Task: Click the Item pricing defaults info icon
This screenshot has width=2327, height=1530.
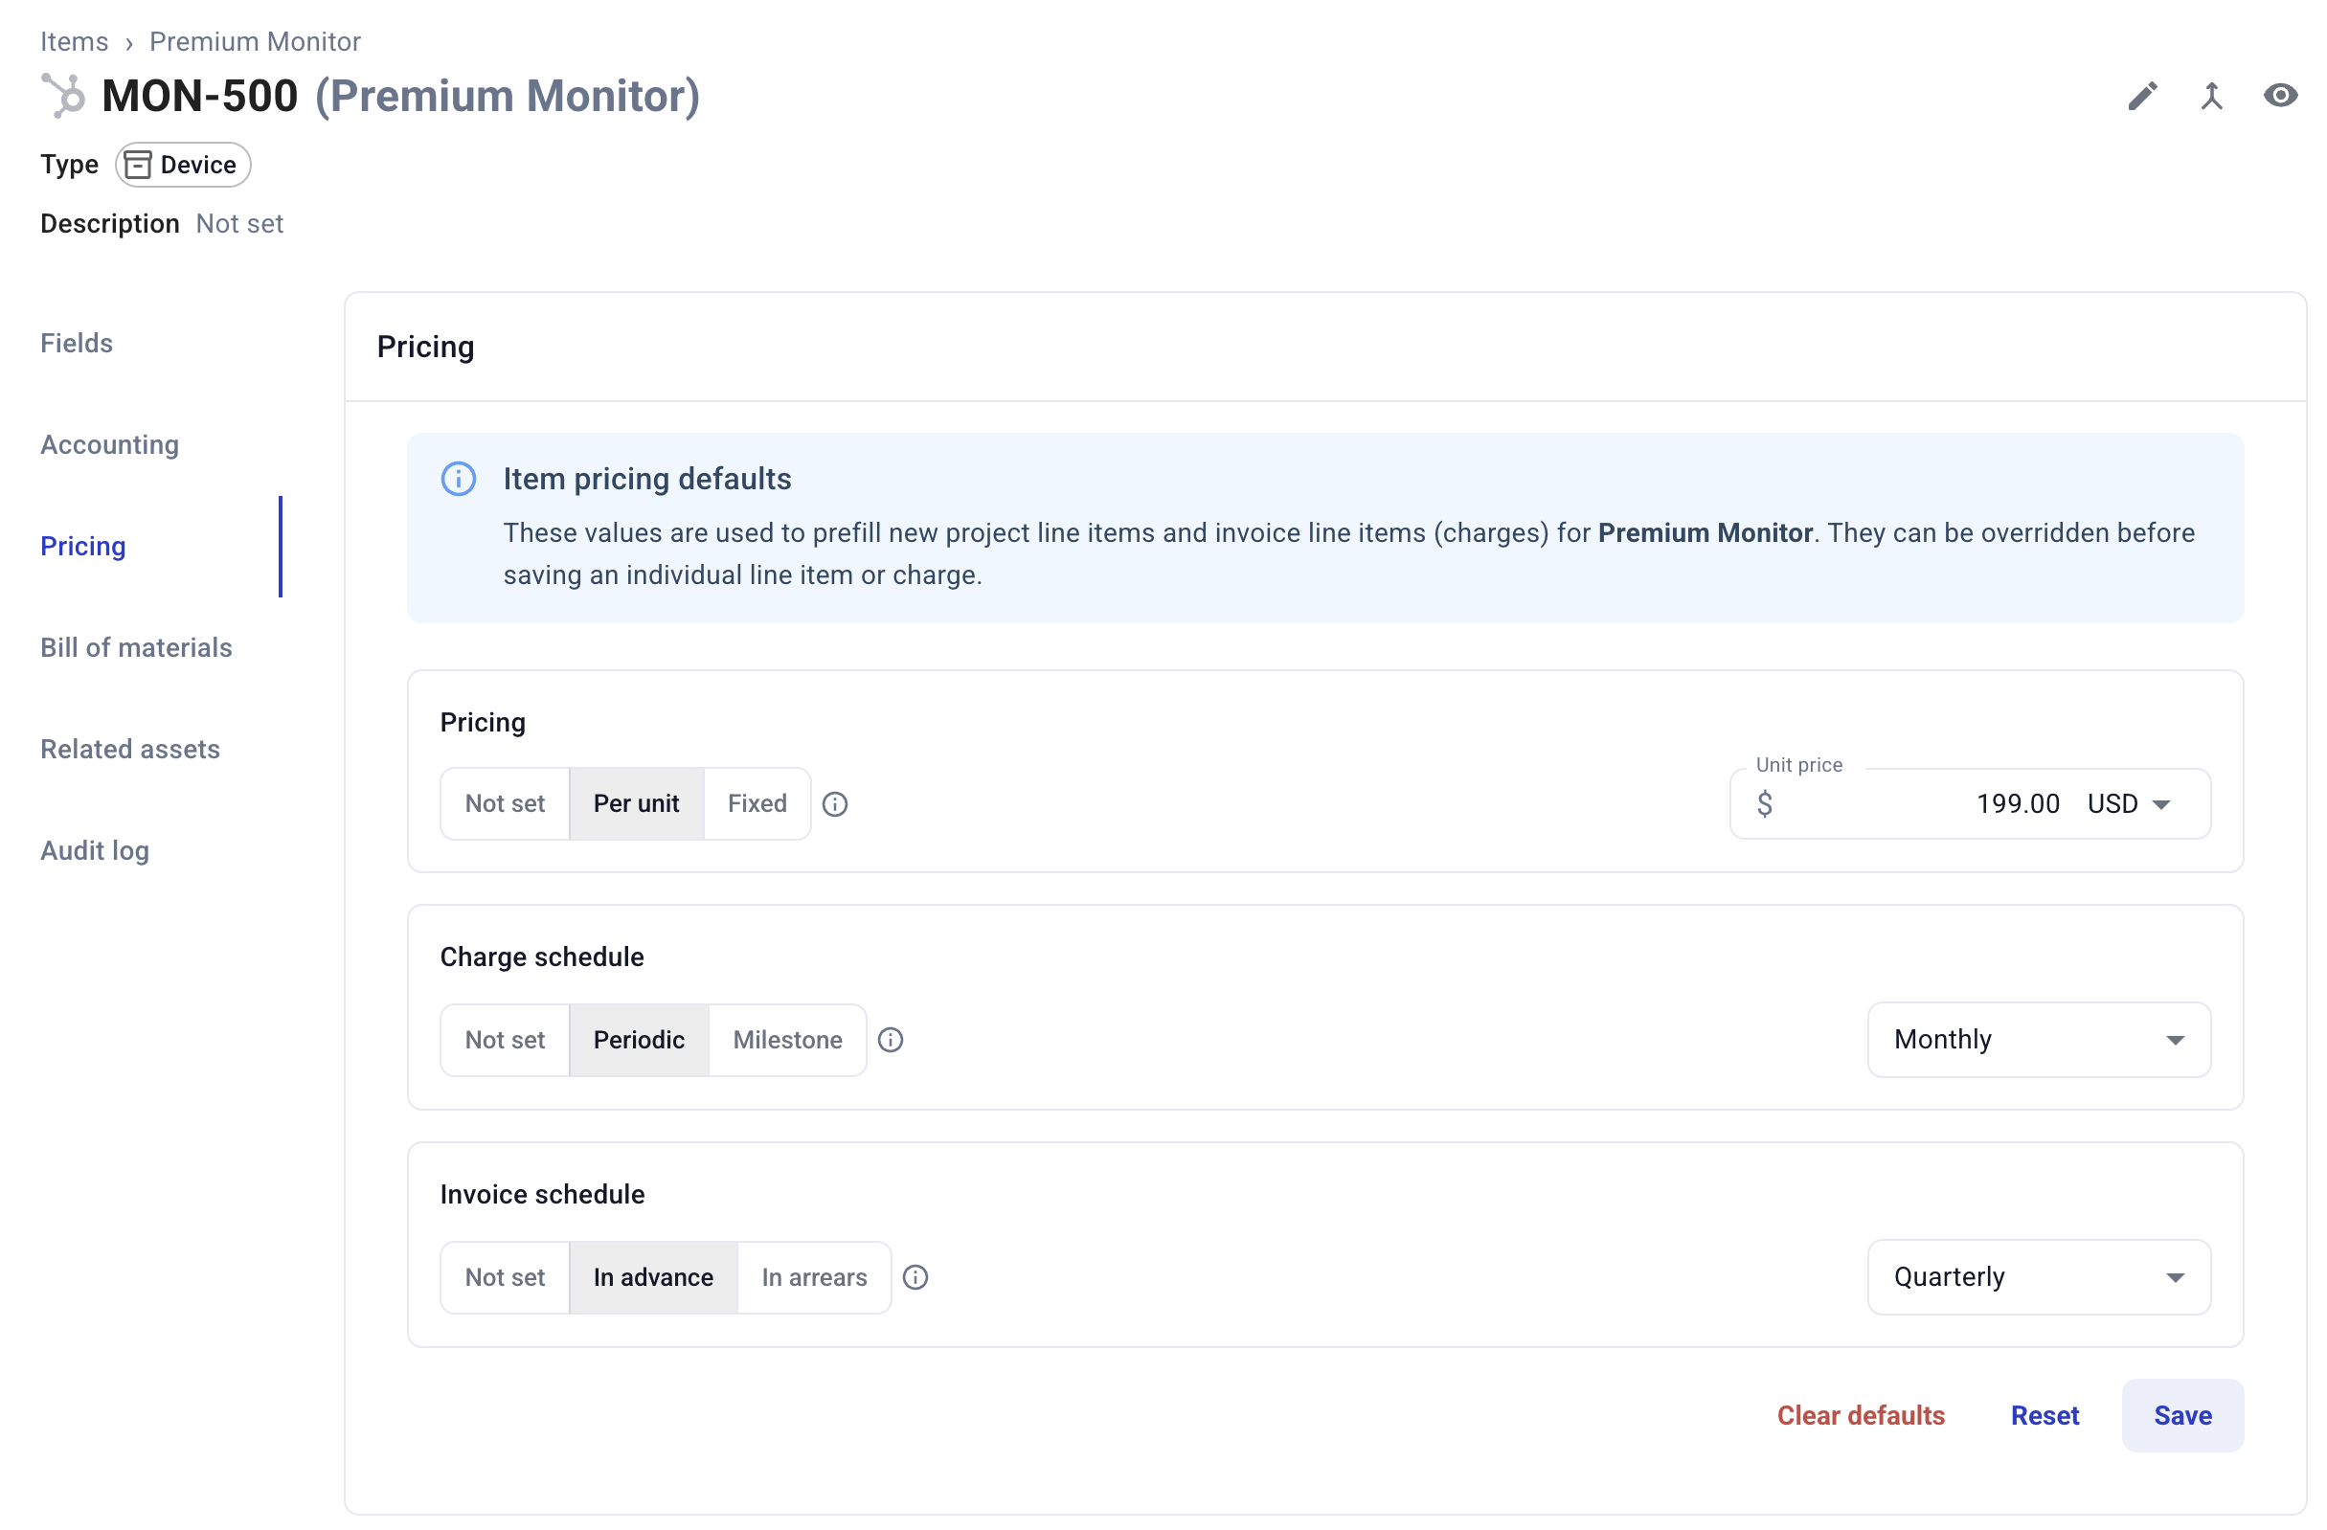Action: tap(459, 479)
